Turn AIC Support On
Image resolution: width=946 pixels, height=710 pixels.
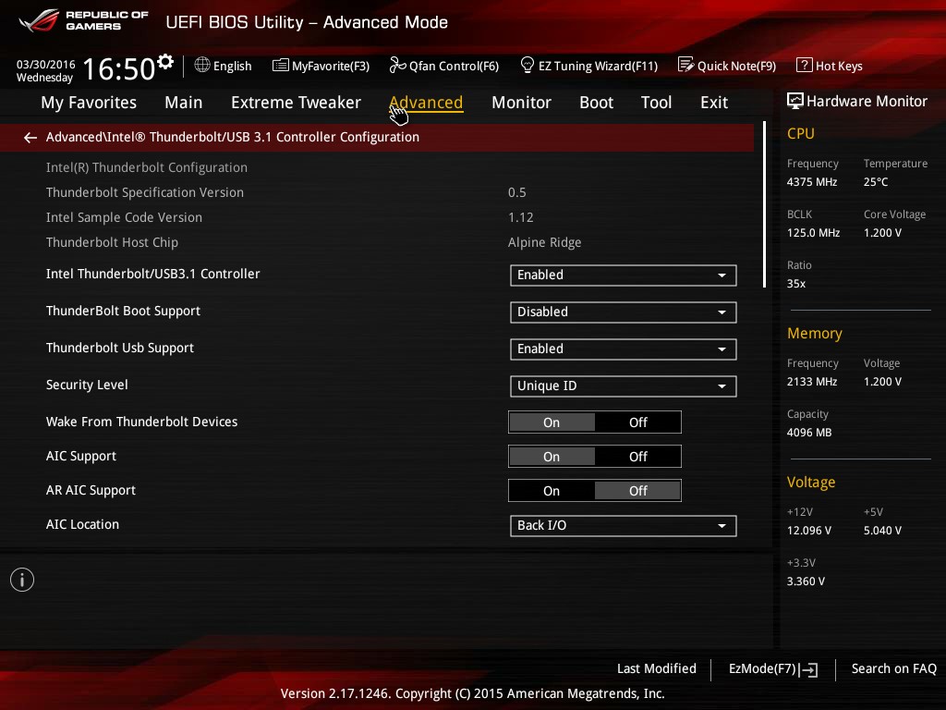coord(552,457)
